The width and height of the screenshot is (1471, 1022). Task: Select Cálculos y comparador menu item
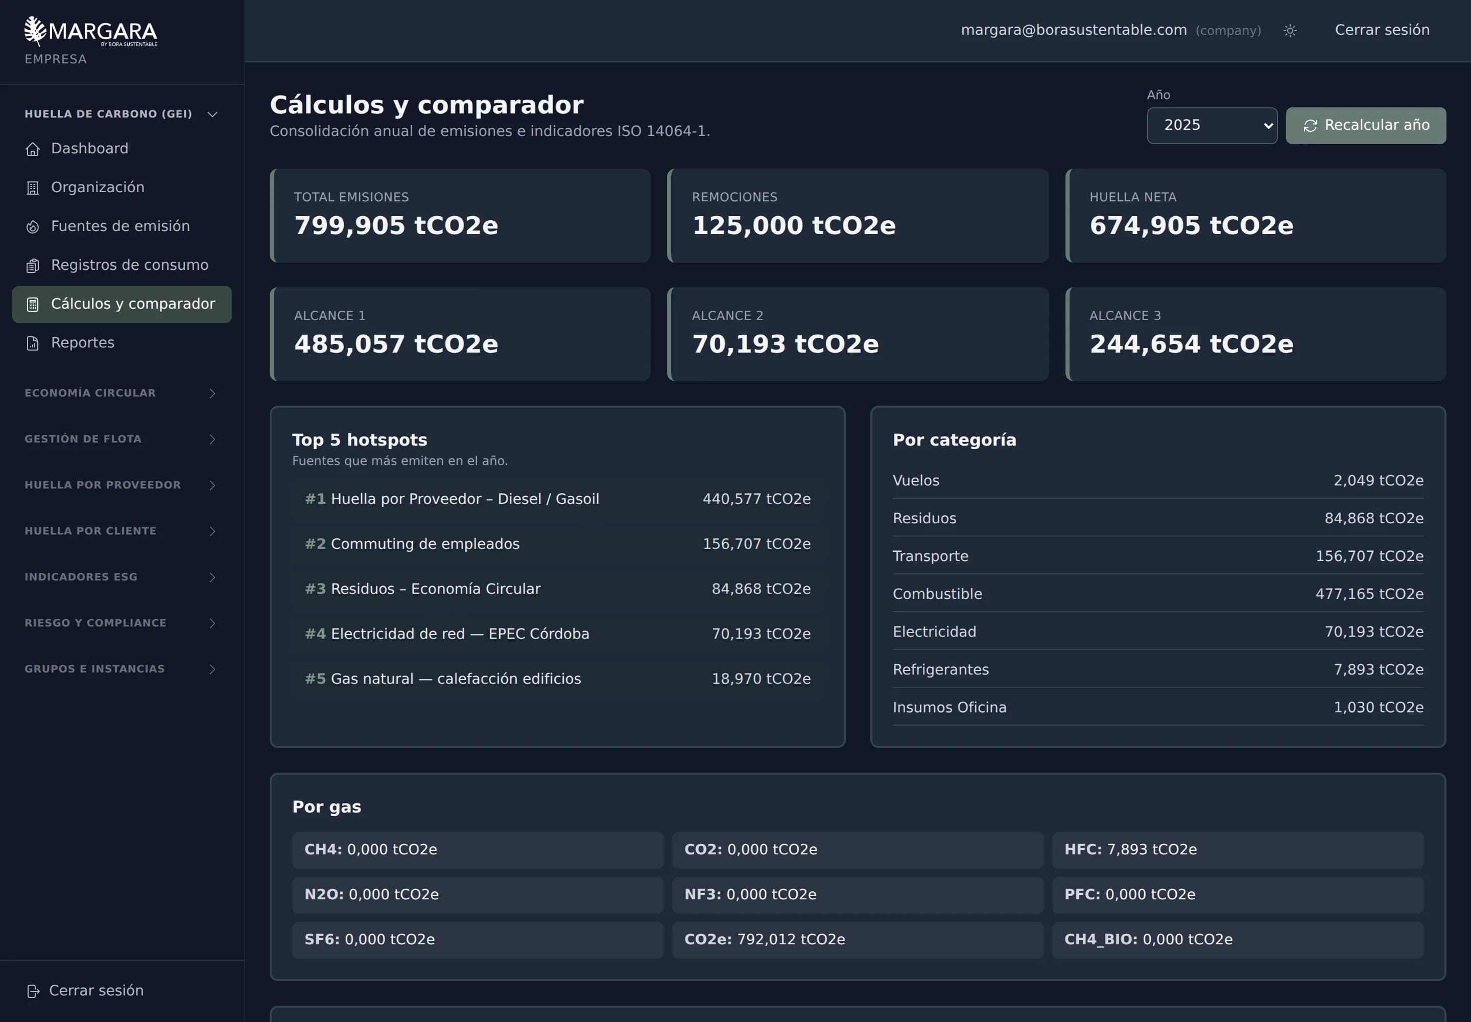(122, 304)
